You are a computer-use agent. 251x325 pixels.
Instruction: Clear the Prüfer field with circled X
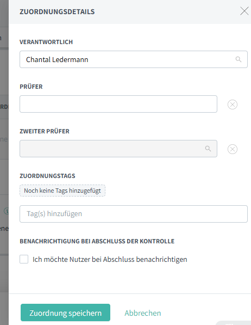pyautogui.click(x=233, y=105)
